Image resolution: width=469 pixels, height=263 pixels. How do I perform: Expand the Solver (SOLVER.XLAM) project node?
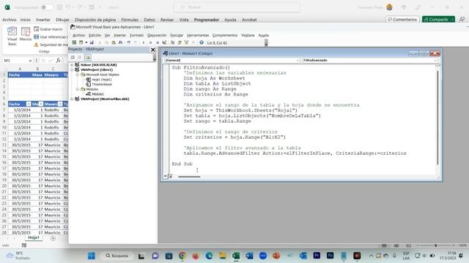pos(72,65)
